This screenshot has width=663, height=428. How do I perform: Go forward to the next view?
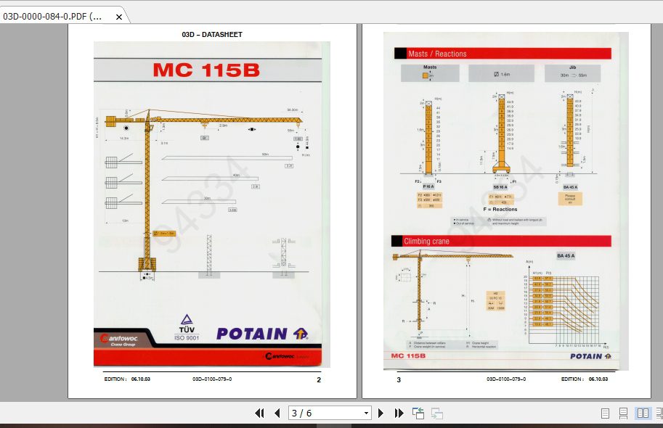click(436, 413)
